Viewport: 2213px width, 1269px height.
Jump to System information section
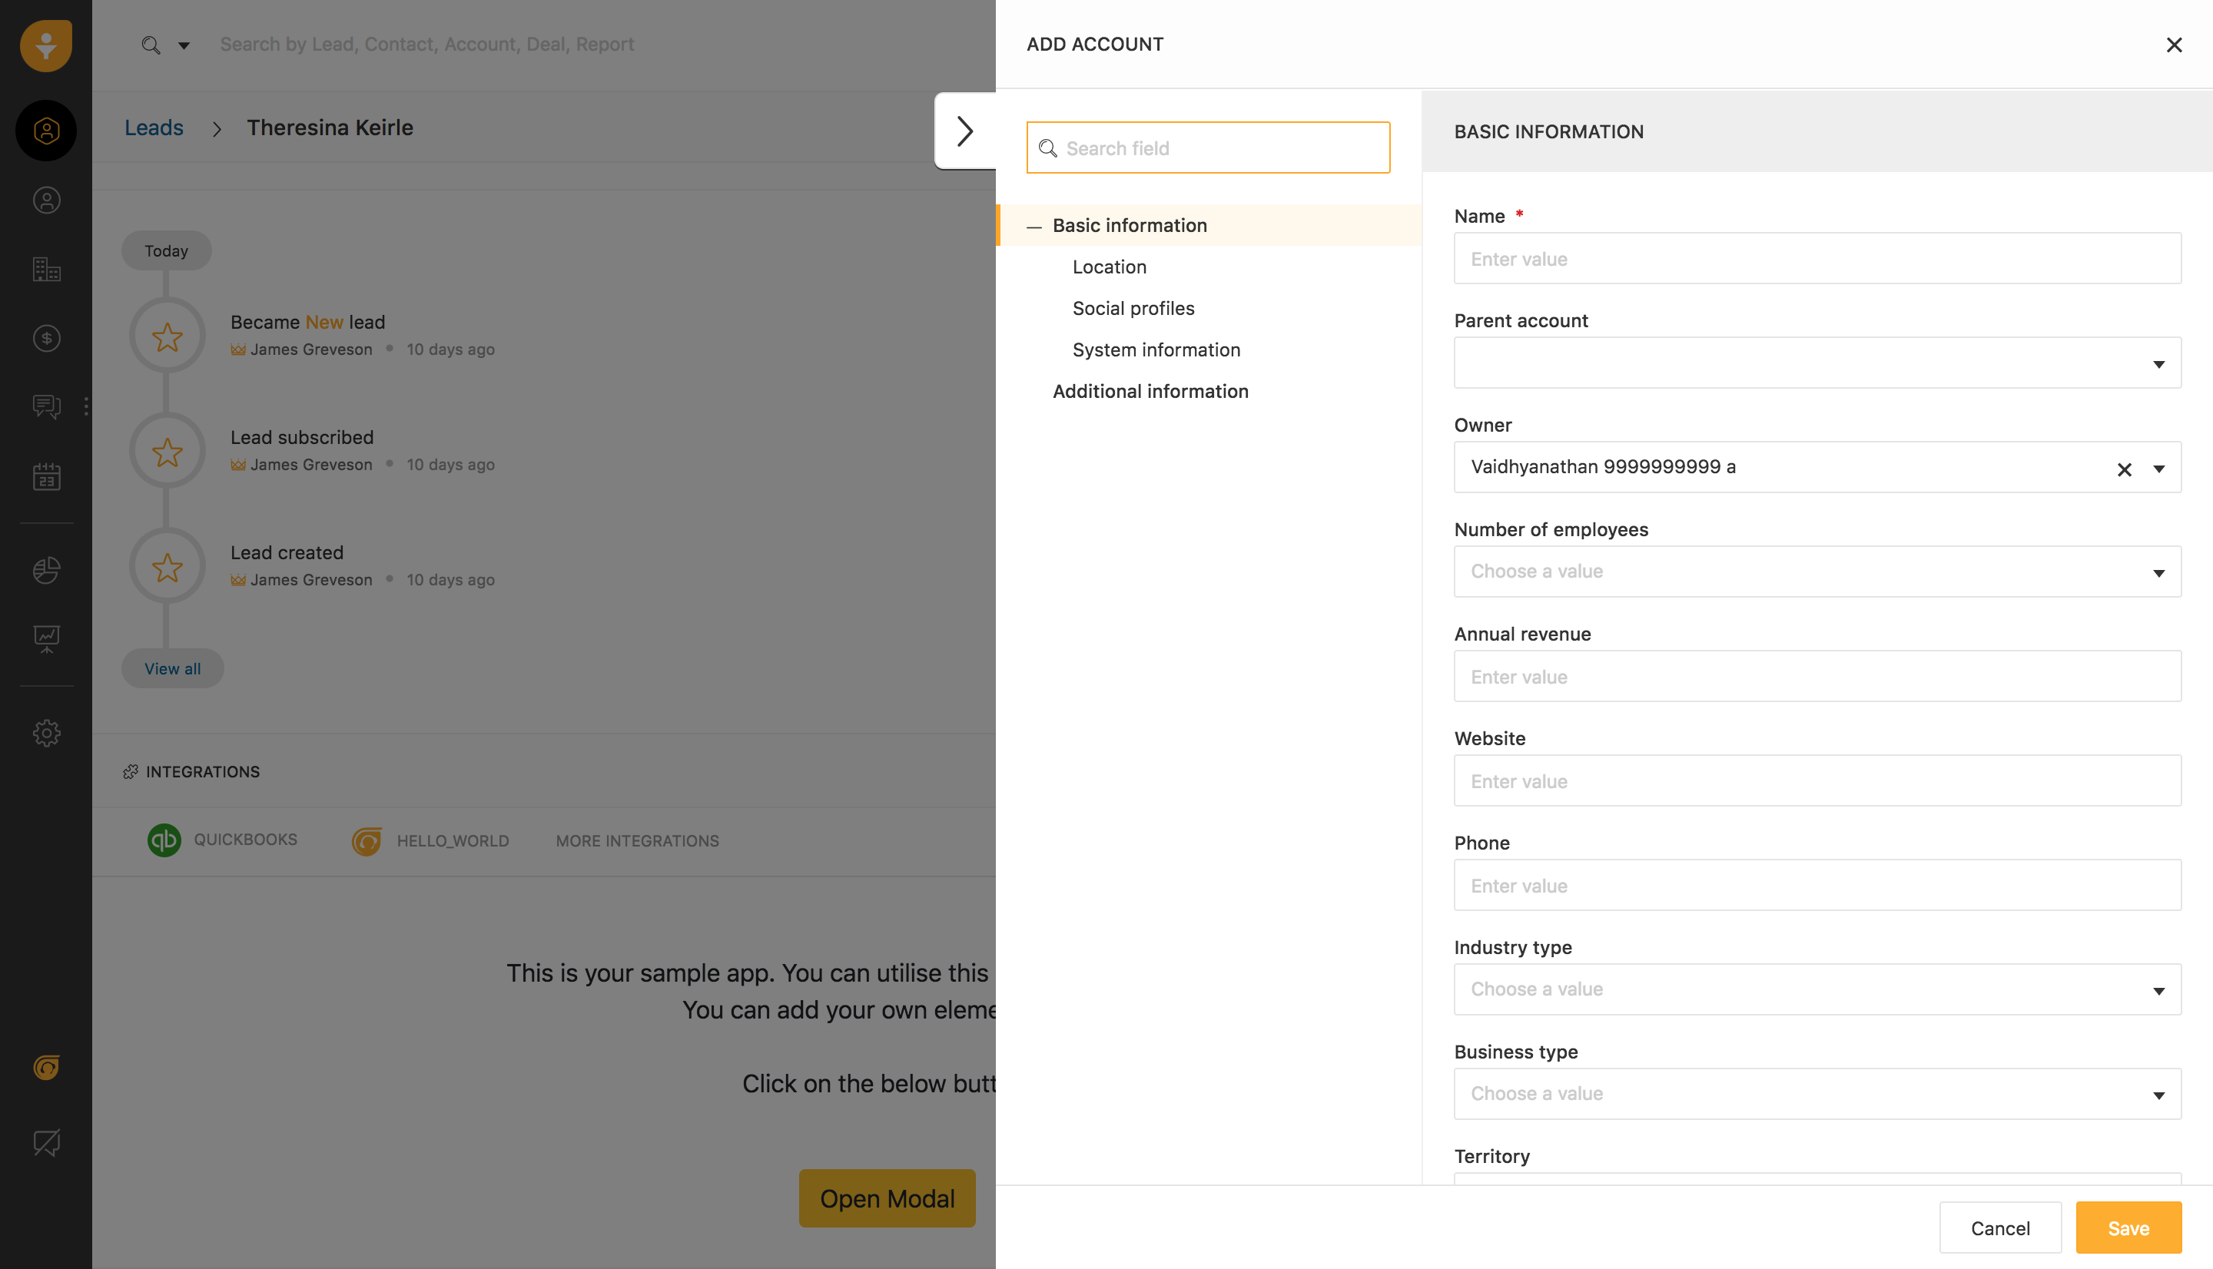click(x=1156, y=350)
